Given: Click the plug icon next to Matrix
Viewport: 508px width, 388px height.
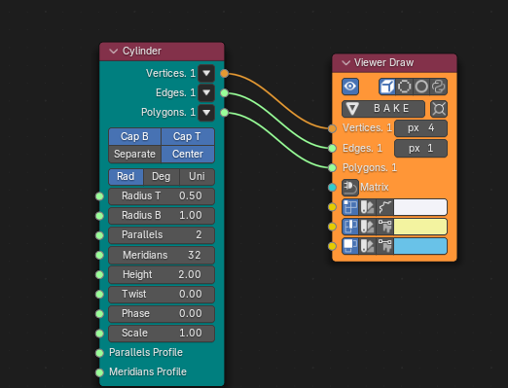Looking at the screenshot, I should 350,188.
